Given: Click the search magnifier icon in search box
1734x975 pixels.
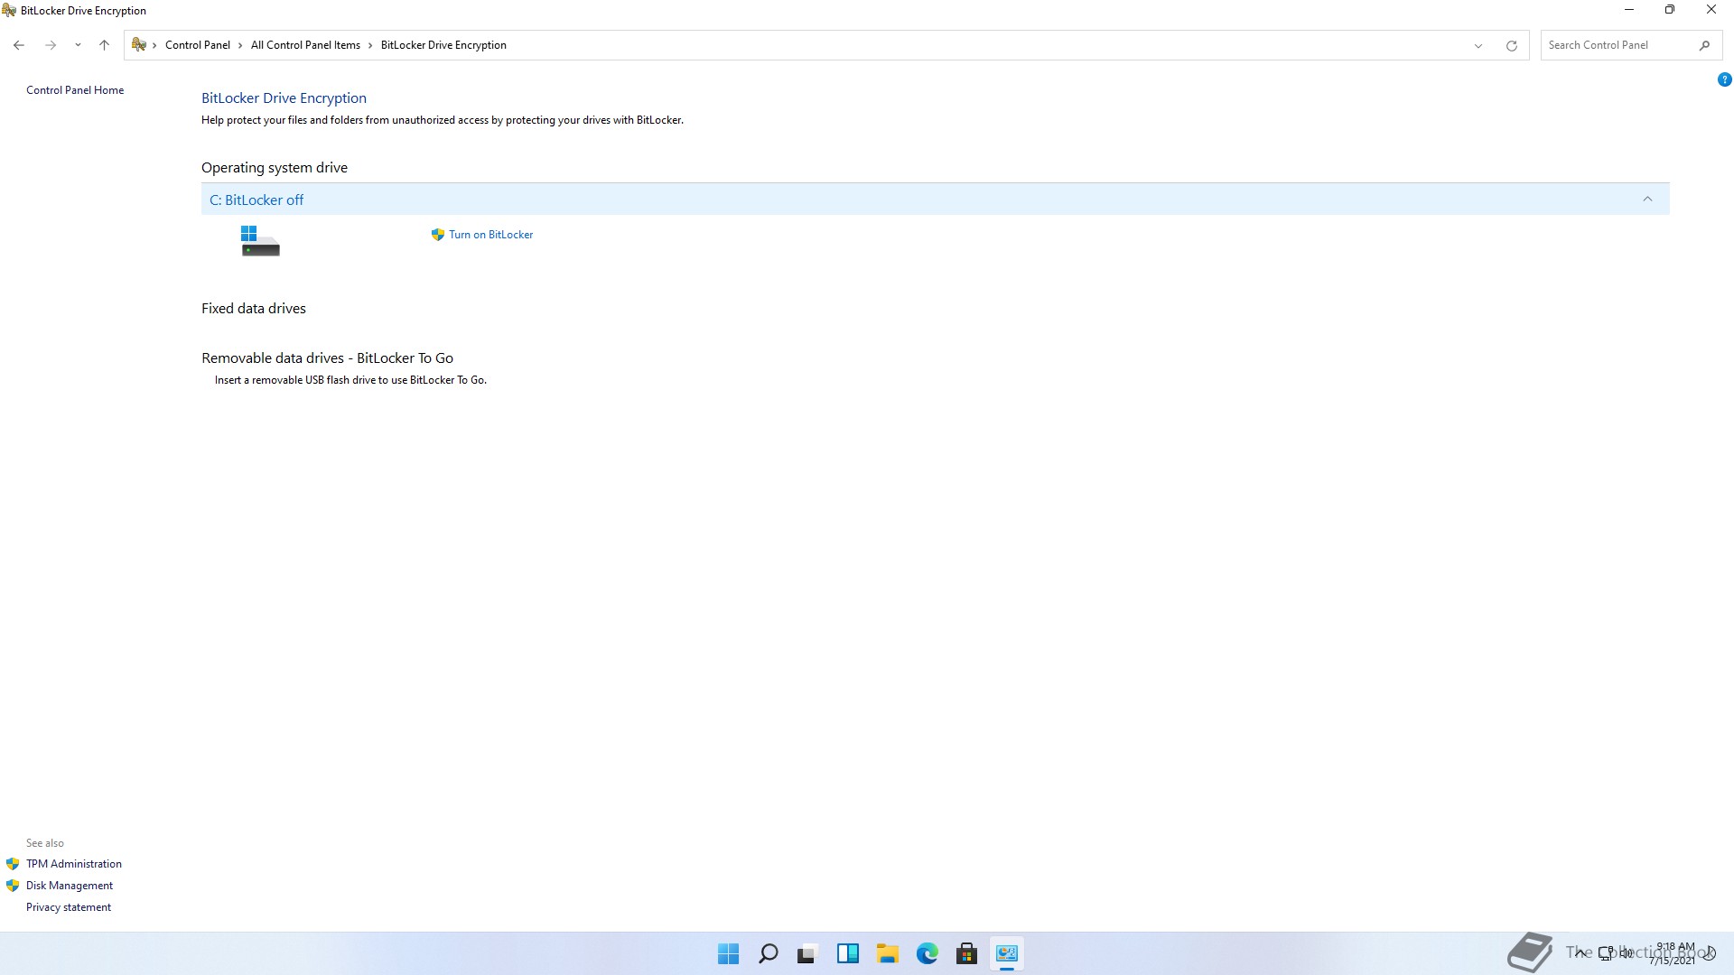Looking at the screenshot, I should 1704,45.
